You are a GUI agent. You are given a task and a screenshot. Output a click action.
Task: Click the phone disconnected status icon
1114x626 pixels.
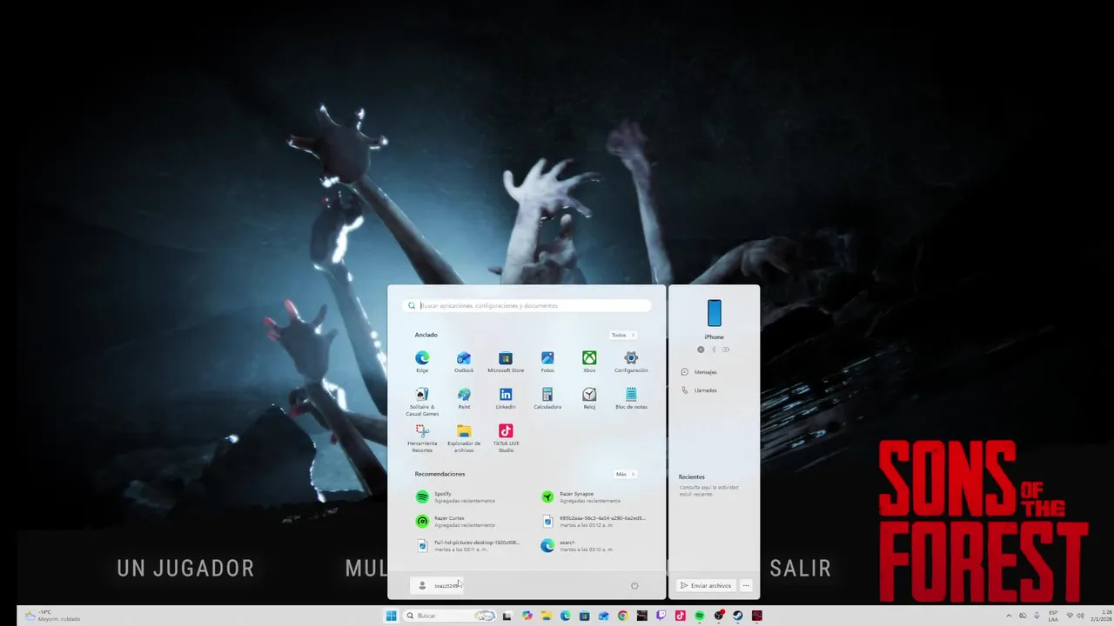[701, 350]
